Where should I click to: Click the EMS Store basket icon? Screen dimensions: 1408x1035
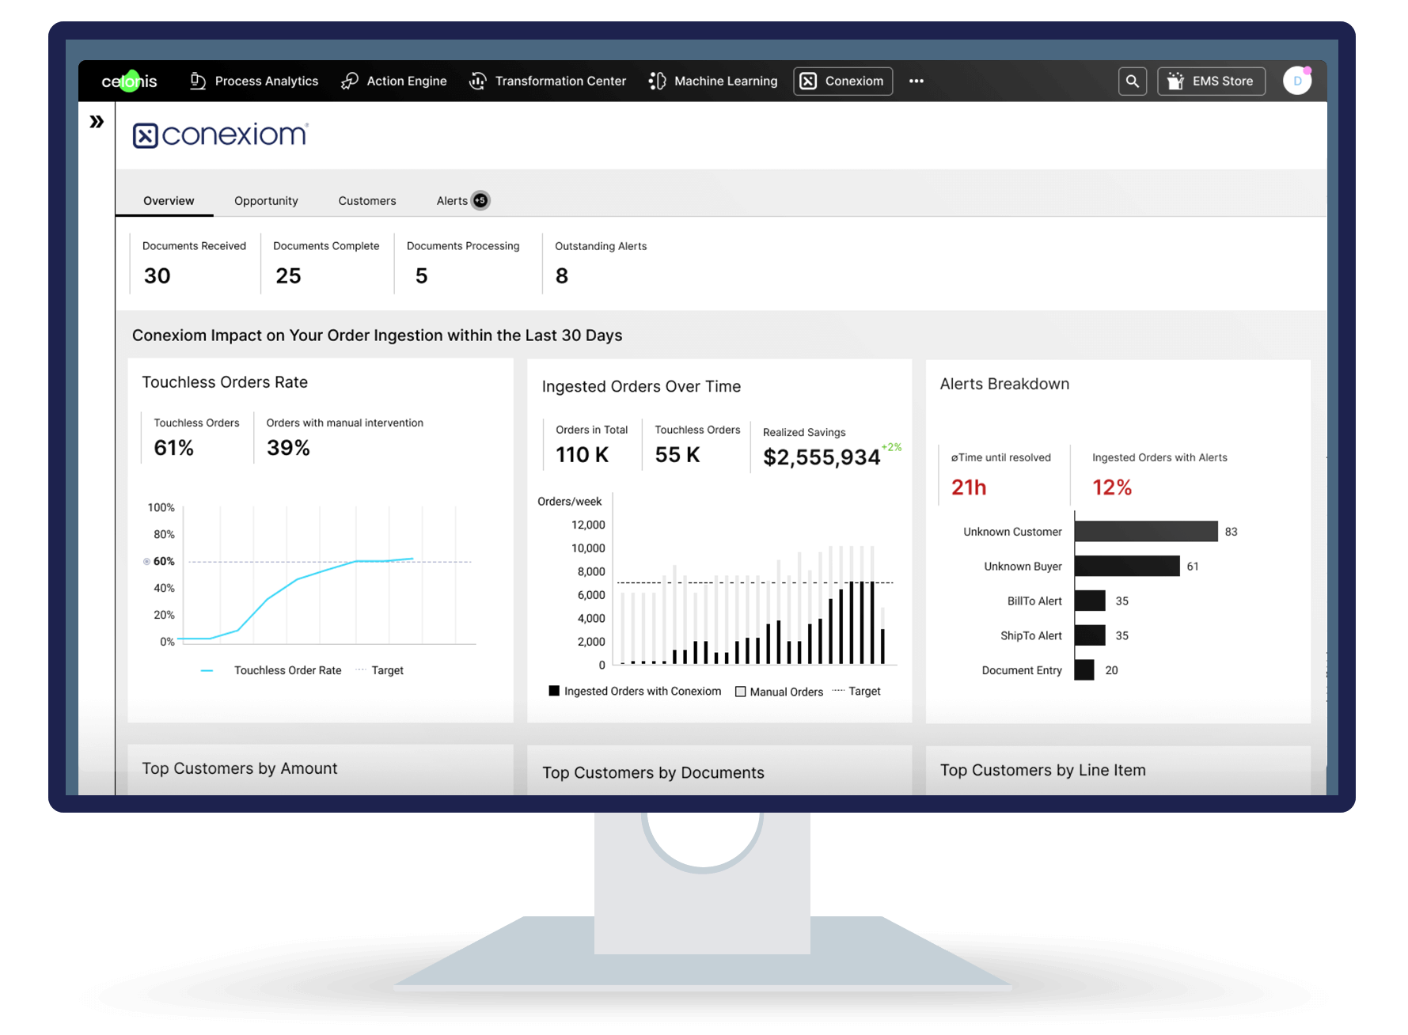tap(1175, 81)
